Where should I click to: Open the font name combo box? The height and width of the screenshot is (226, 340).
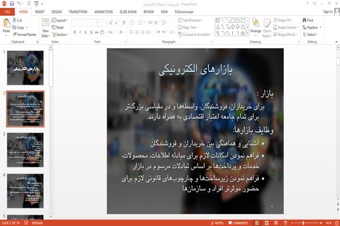(x=84, y=22)
